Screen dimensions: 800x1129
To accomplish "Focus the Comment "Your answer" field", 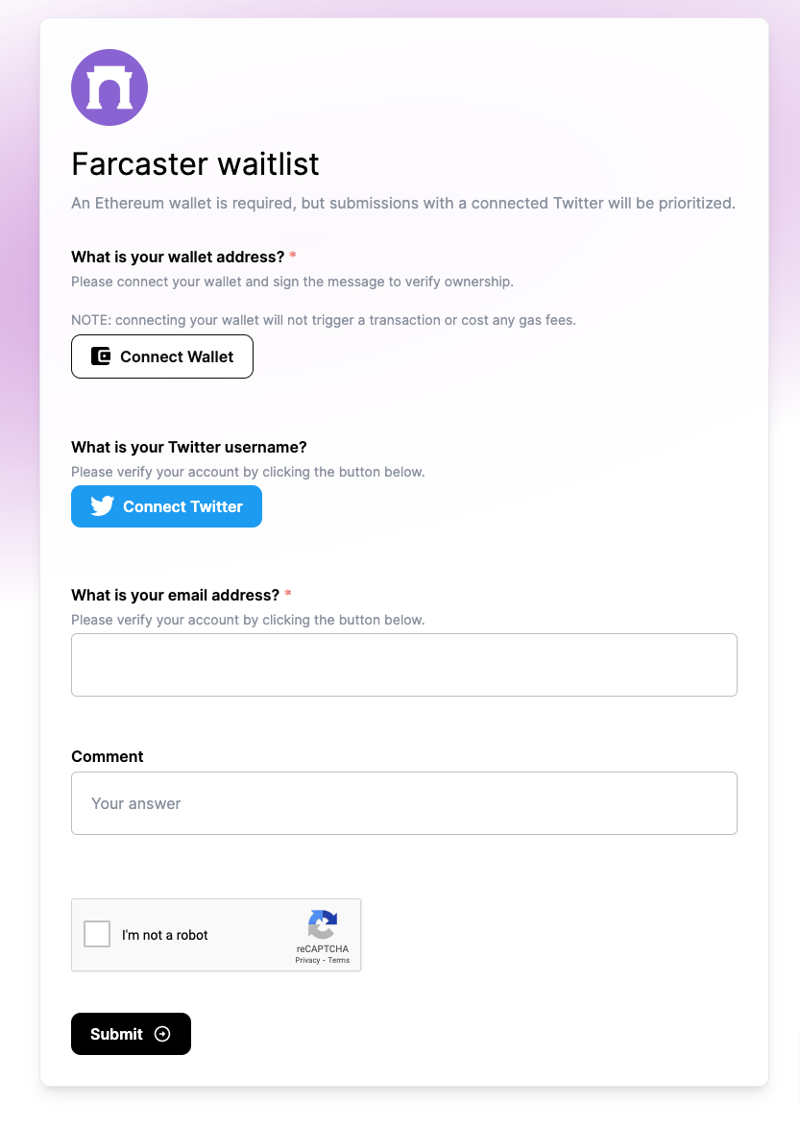I will (403, 803).
